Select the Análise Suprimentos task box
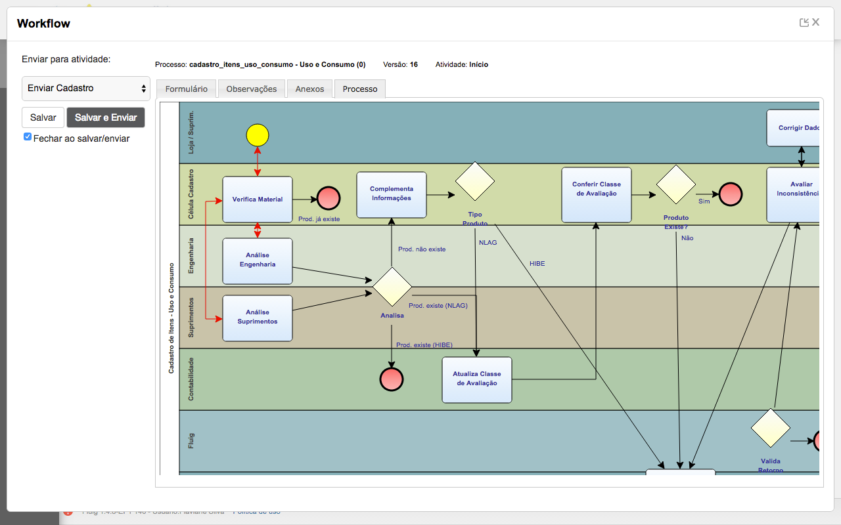The height and width of the screenshot is (525, 841). 258,318
